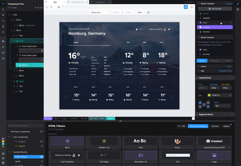Click the link chain icon in left sidebar
Screen dimensions: 241x166
(x=3, y=21)
